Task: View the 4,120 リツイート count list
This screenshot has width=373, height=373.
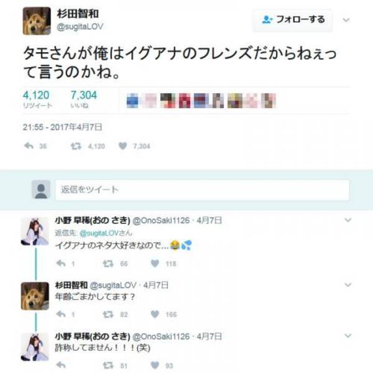Action: [37, 99]
